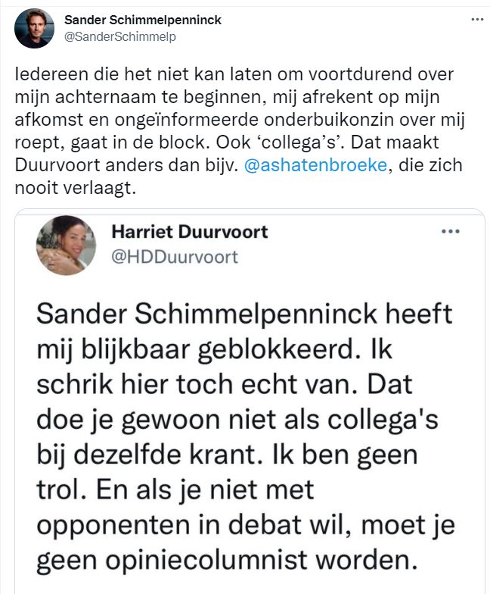490x594 pixels.
Task: Click the @HDDuurvoort handle
Action: coord(174,257)
